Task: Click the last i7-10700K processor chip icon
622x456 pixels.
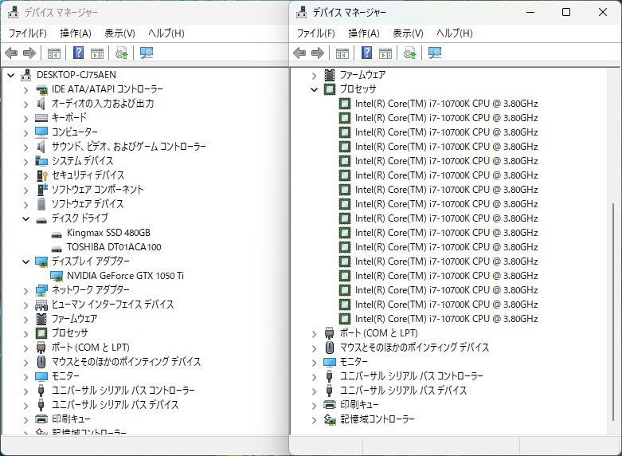Action: pos(345,319)
